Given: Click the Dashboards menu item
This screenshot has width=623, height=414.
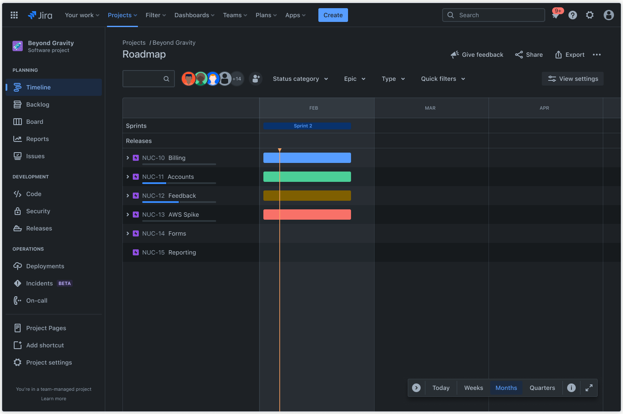Looking at the screenshot, I should pyautogui.click(x=194, y=15).
